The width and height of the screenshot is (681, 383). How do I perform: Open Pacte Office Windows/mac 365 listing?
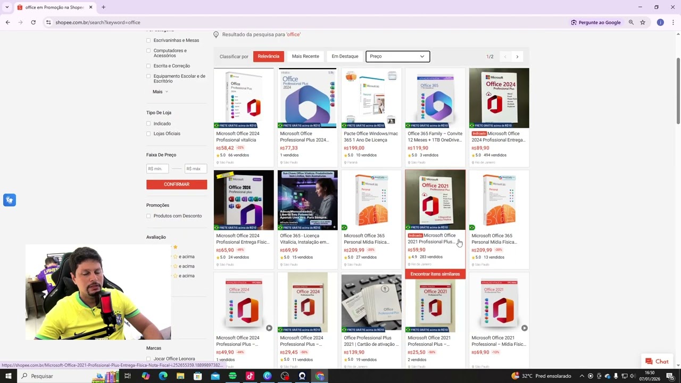click(371, 117)
